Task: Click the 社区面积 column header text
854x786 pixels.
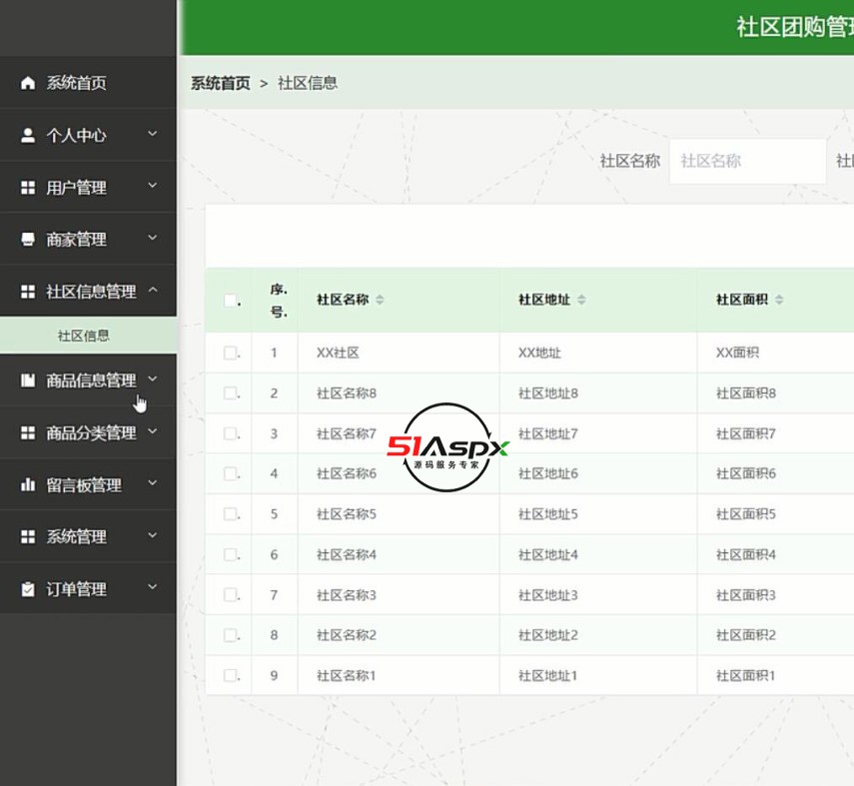Action: (742, 300)
